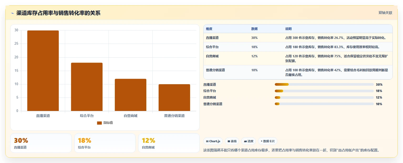Click the 自营商城 progress bar
Screen dimensions: 403x163
tap(324, 98)
